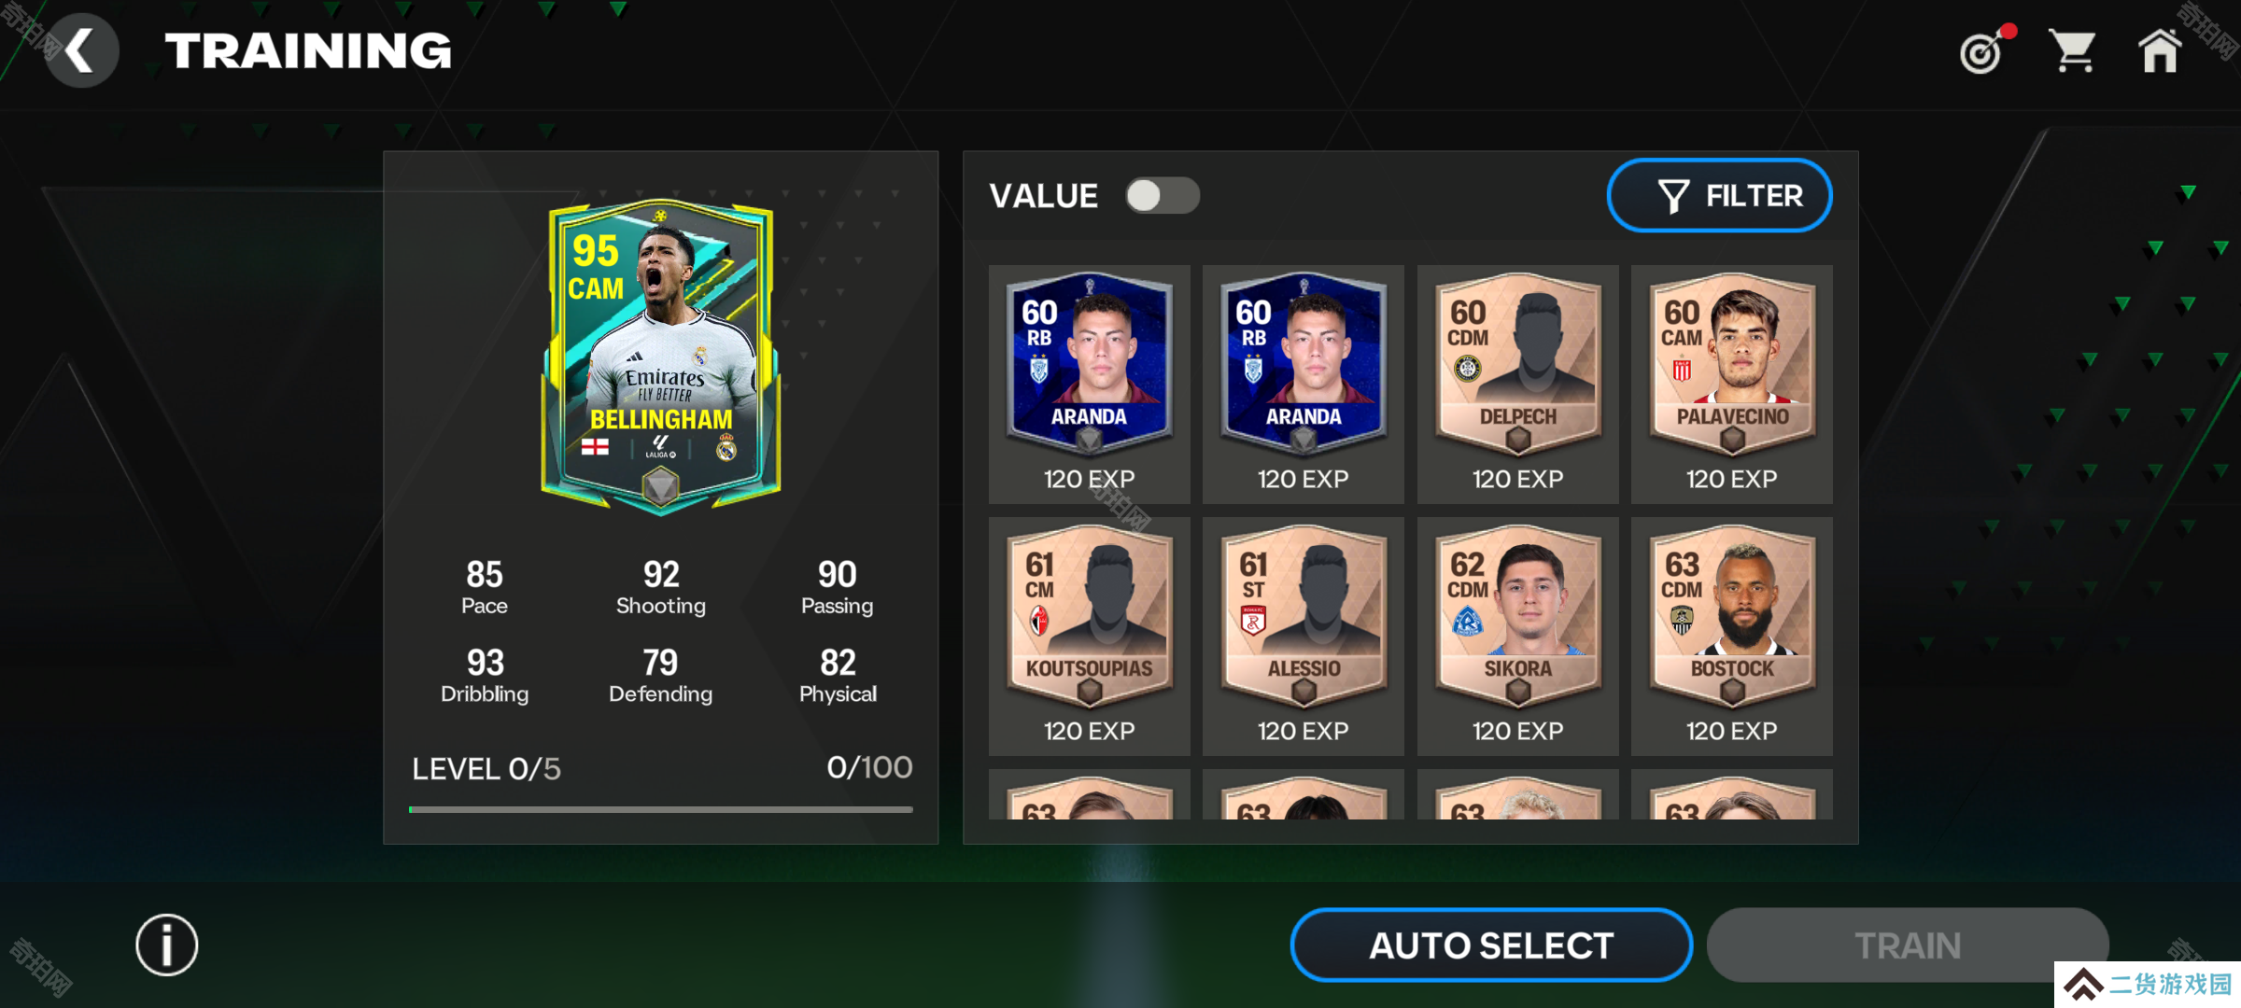Pick the Alessio 61 ST card
Screen dimensions: 2241x1008
(1304, 637)
